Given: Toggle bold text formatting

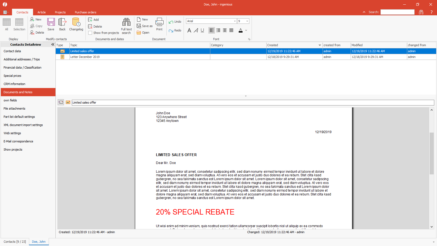Looking at the screenshot, I should (x=189, y=30).
